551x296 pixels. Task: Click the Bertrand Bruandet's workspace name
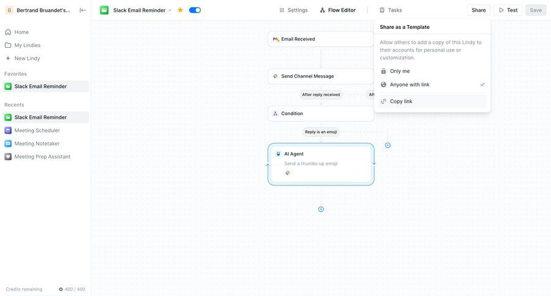click(43, 10)
